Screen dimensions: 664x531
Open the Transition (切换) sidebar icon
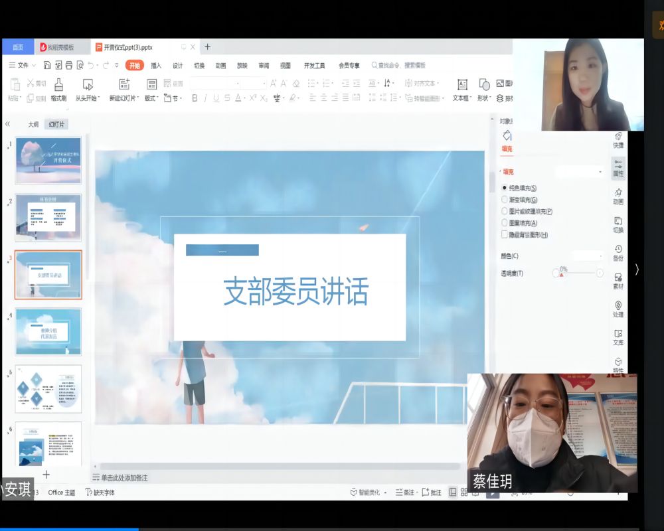click(x=618, y=224)
